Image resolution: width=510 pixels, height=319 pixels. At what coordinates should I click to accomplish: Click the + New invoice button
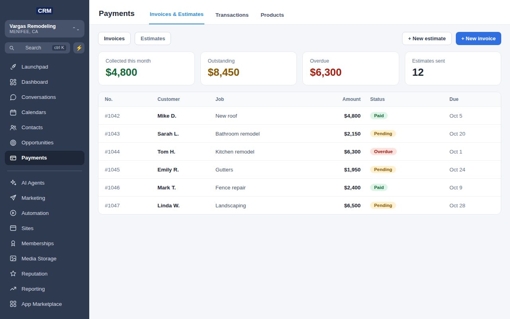(479, 39)
